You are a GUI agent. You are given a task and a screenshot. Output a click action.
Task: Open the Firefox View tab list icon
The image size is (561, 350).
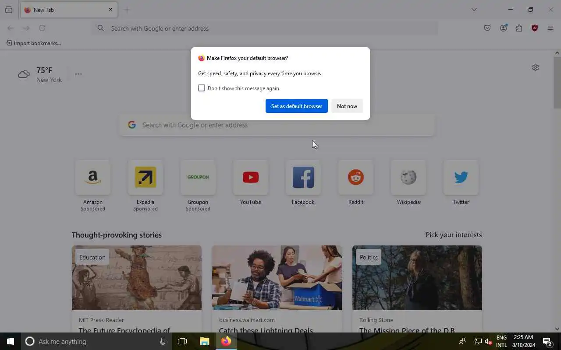pos(9,10)
